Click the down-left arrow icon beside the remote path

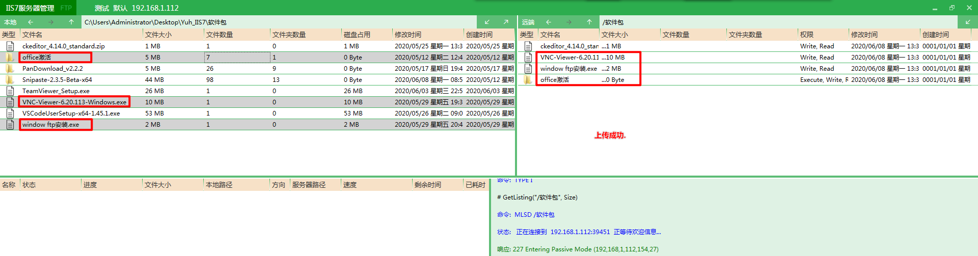click(967, 22)
